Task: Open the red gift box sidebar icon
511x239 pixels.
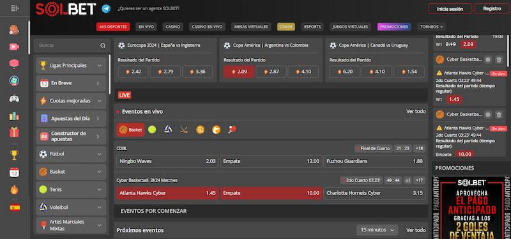Action: click(14, 132)
